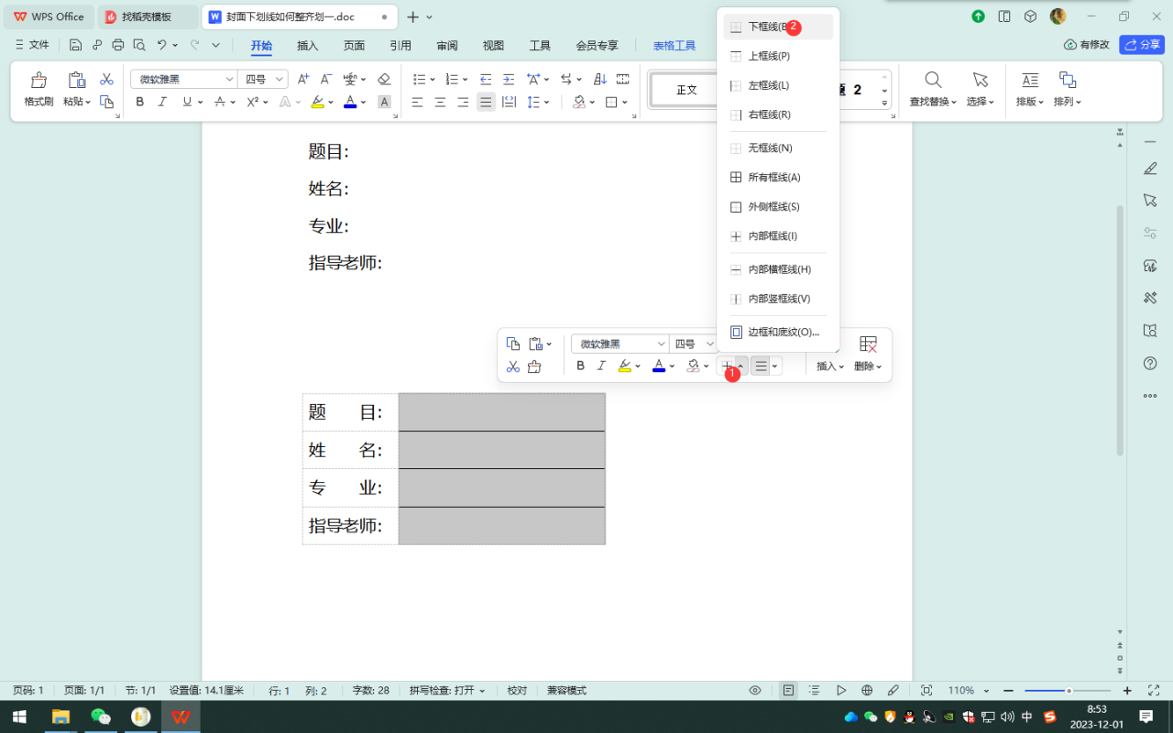Screen dimensions: 1173x733
Task: Decrease indent in the ribbon paragraph group
Action: 486,80
